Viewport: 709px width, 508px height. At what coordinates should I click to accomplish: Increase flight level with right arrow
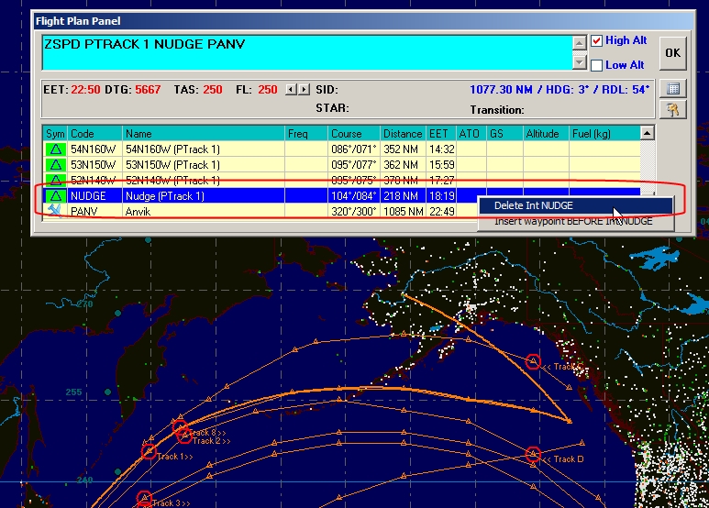click(305, 90)
